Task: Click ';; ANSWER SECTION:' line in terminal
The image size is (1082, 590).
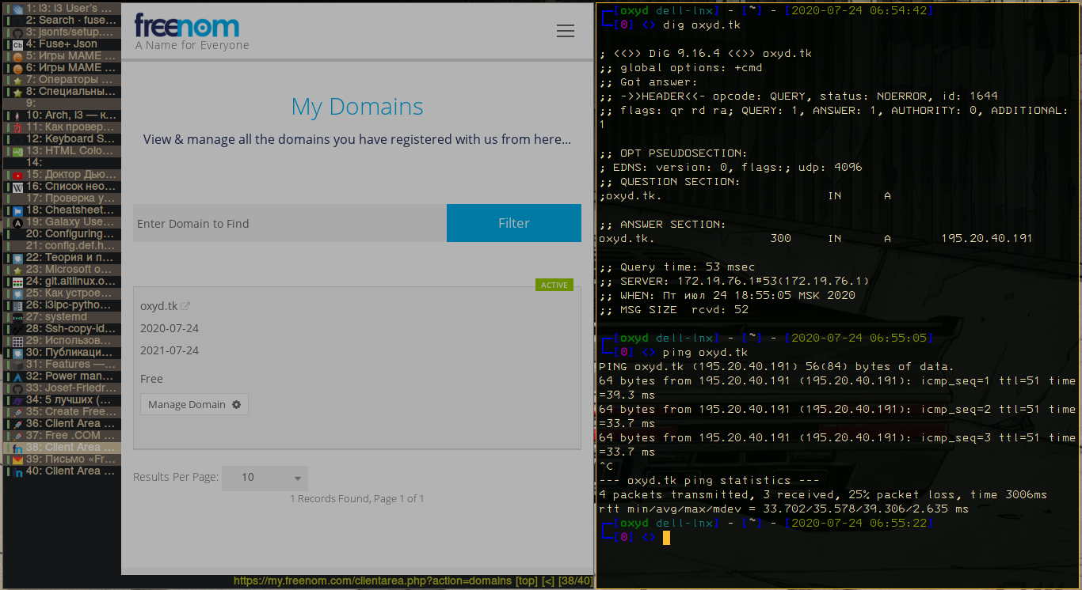Action: tap(662, 225)
